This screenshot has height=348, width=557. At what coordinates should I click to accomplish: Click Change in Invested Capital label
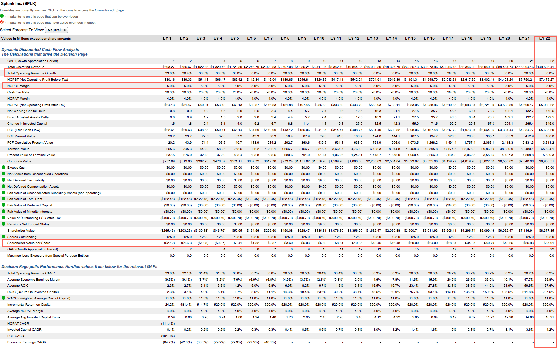(x=27, y=124)
